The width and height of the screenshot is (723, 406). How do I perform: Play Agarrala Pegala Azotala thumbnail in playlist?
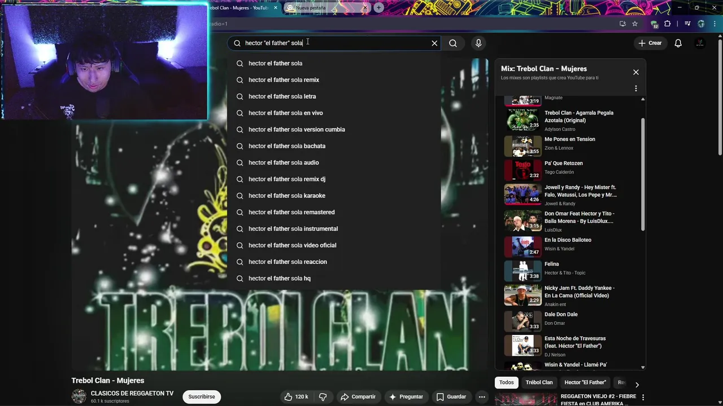522,120
